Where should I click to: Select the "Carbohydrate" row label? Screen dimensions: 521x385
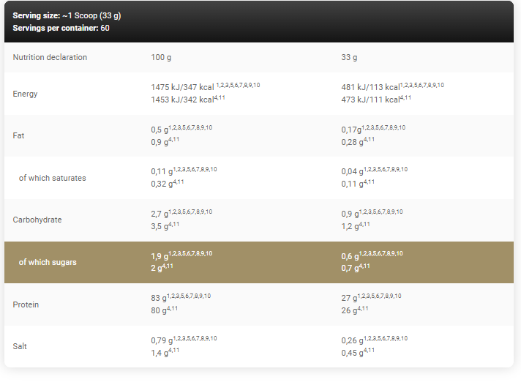[x=37, y=220]
